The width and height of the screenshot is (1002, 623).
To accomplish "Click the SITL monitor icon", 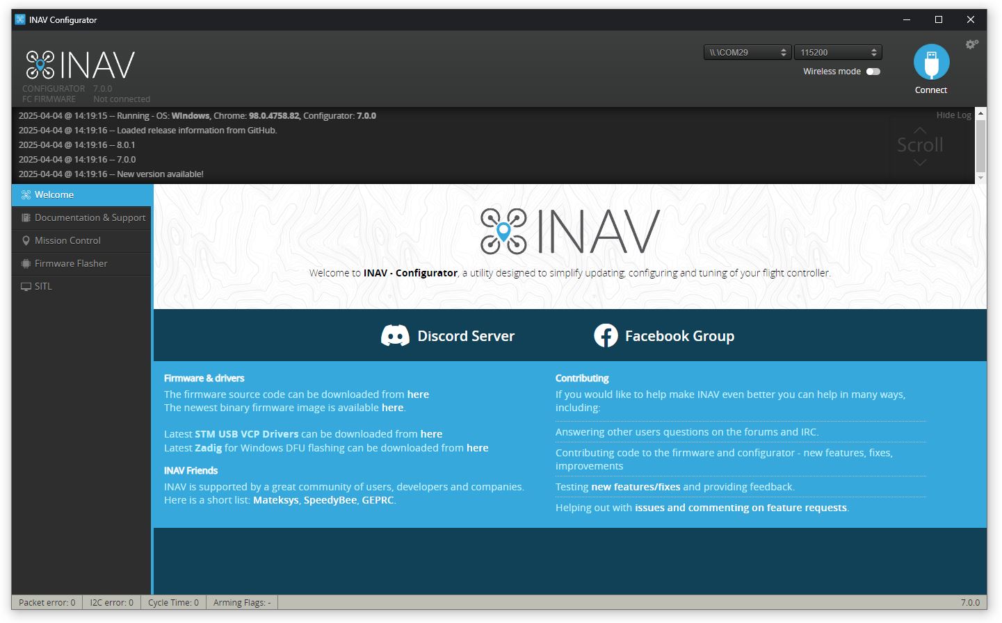I will [26, 287].
